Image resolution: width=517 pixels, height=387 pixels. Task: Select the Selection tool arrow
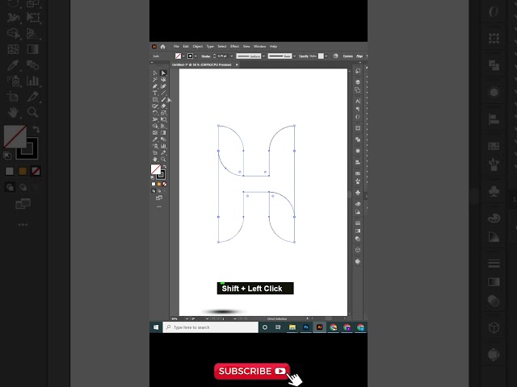tap(155, 73)
